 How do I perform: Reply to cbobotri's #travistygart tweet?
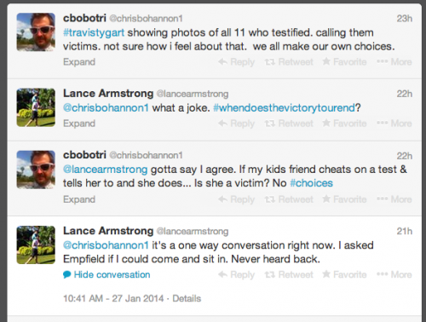(236, 62)
